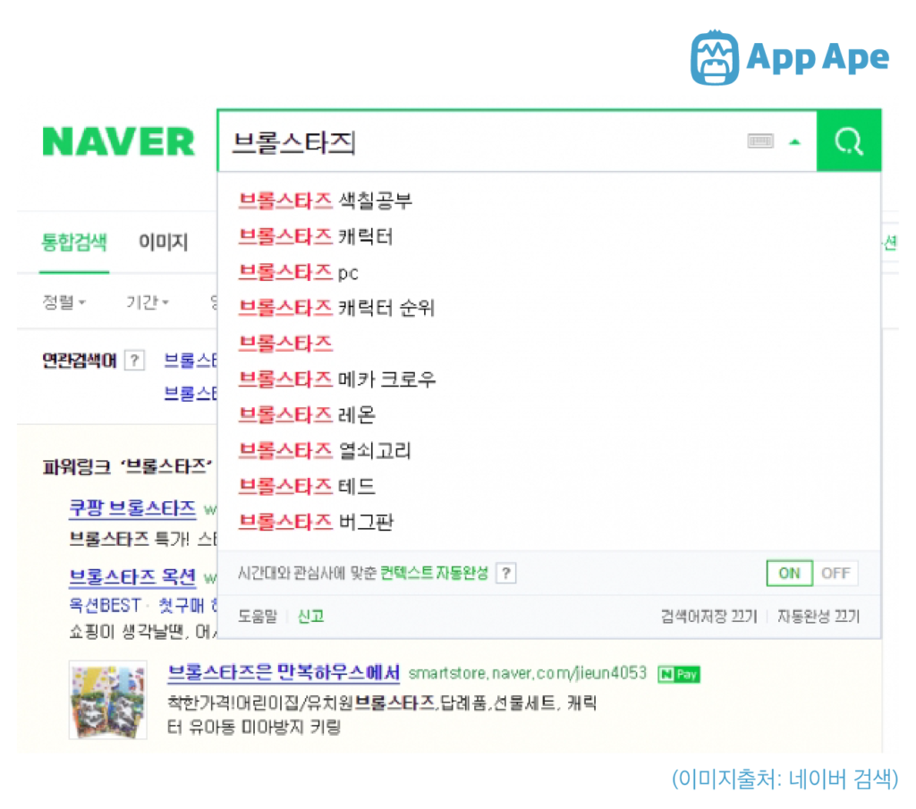Screen dimensions: 916x809
Task: Click the product thumbnail image
Action: (x=108, y=701)
